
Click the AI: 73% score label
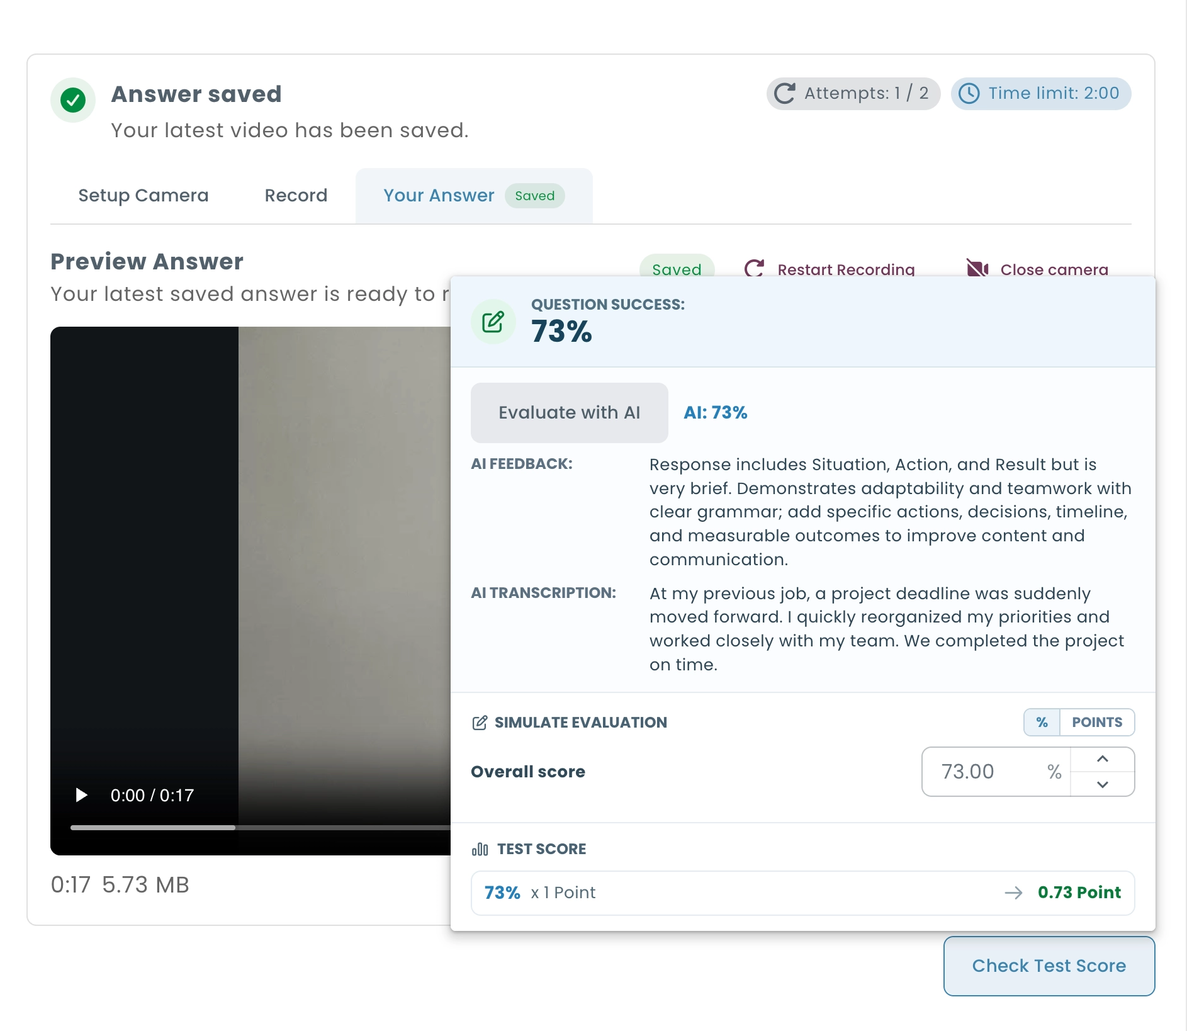716,413
